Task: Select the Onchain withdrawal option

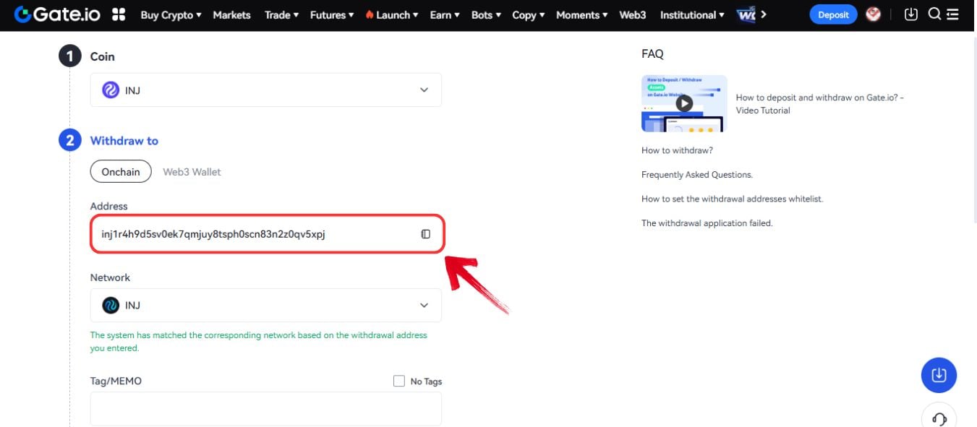Action: pos(121,172)
